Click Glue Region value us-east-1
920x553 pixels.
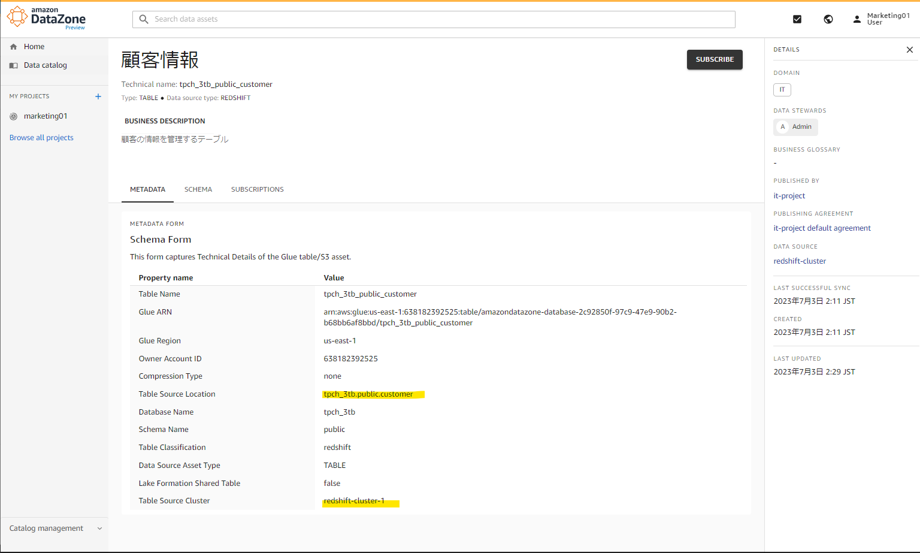click(x=340, y=341)
